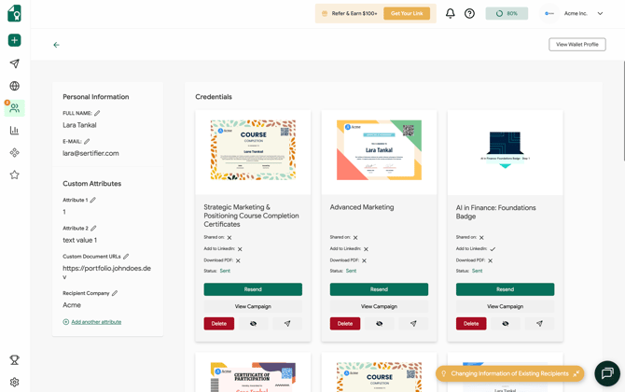This screenshot has height=392, width=625.
Task: Click Sent status on Strategic Marketing card
Action: tap(225, 271)
